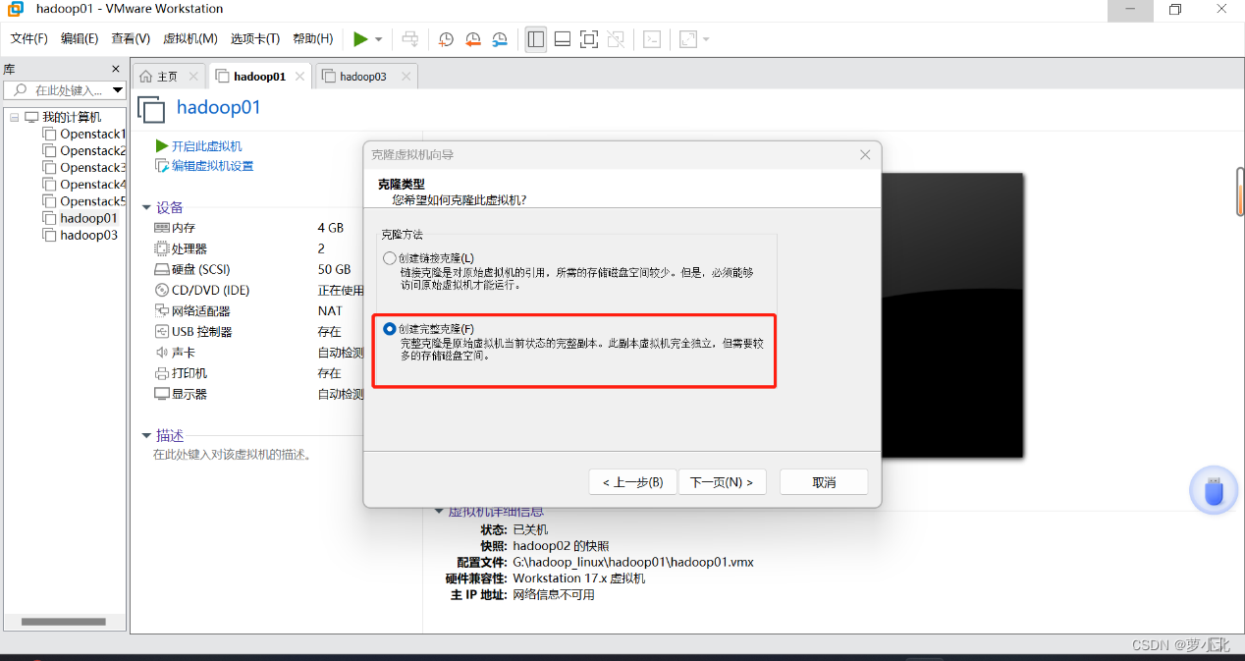Select create full clone (创建完整克隆) option
Viewport: 1245px width, 661px height.
(x=390, y=329)
